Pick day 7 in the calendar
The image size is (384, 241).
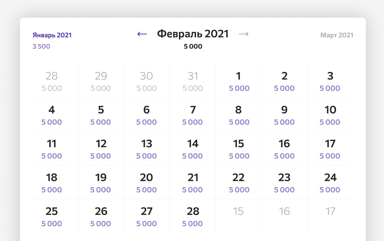click(193, 115)
